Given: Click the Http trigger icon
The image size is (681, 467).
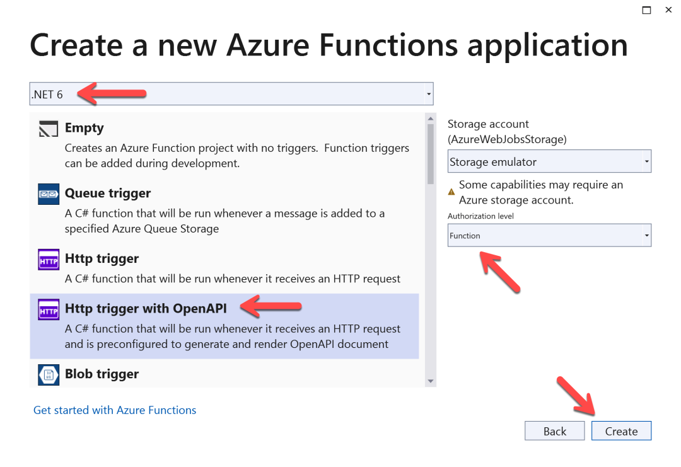Looking at the screenshot, I should 49,260.
